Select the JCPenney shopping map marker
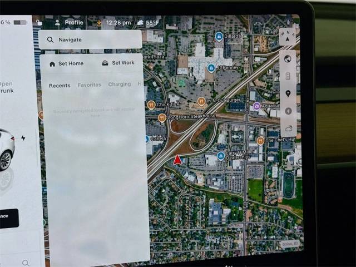Viewport: 356px width, 267px height. pyautogui.click(x=211, y=68)
